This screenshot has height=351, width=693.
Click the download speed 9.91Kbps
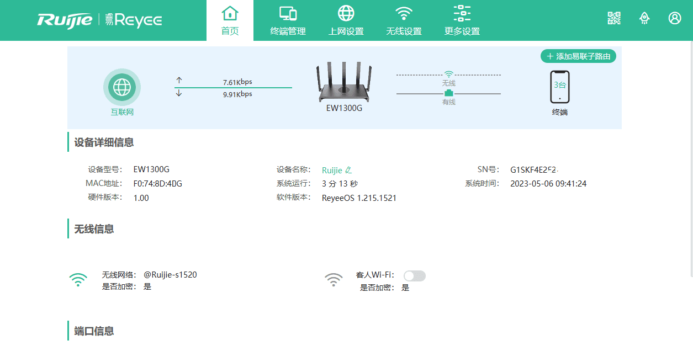pyautogui.click(x=237, y=94)
